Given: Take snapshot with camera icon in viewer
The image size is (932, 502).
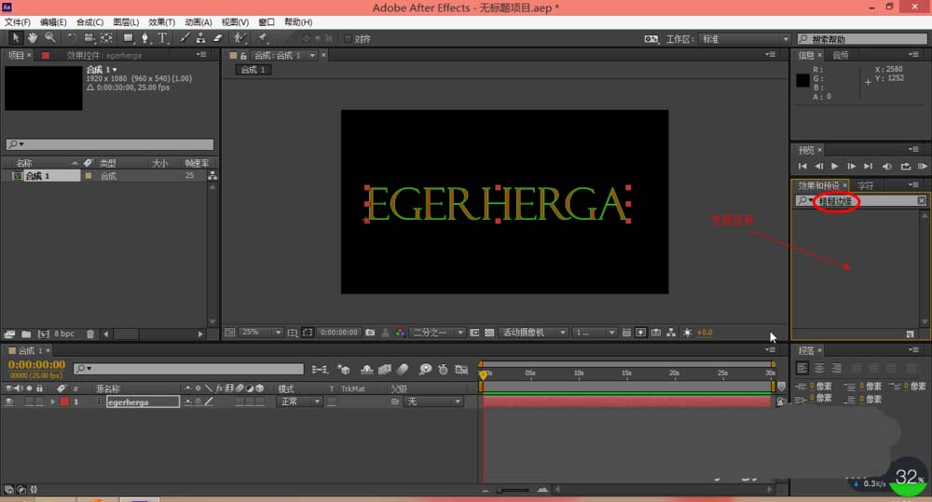Looking at the screenshot, I should 370,332.
